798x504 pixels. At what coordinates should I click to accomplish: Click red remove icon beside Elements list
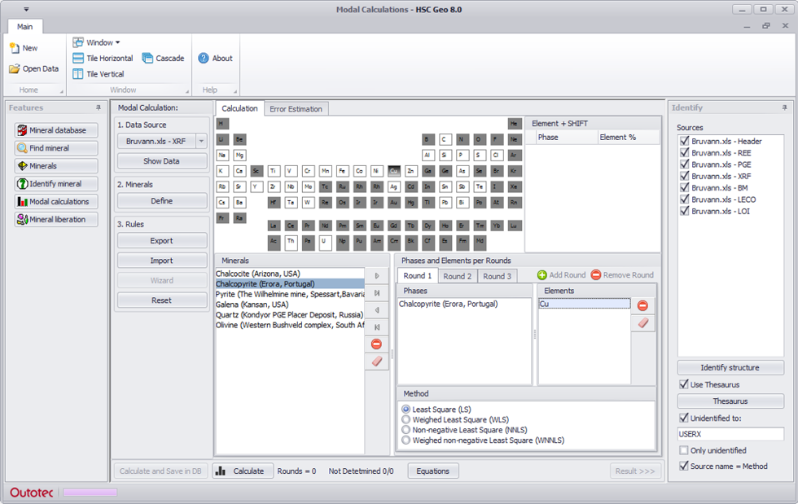click(642, 305)
